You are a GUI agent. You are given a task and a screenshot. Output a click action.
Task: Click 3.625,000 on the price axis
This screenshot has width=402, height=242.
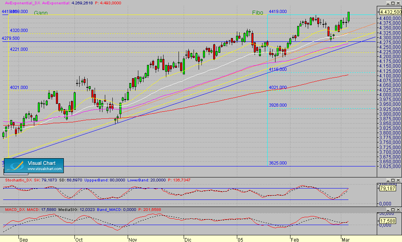point(390,166)
